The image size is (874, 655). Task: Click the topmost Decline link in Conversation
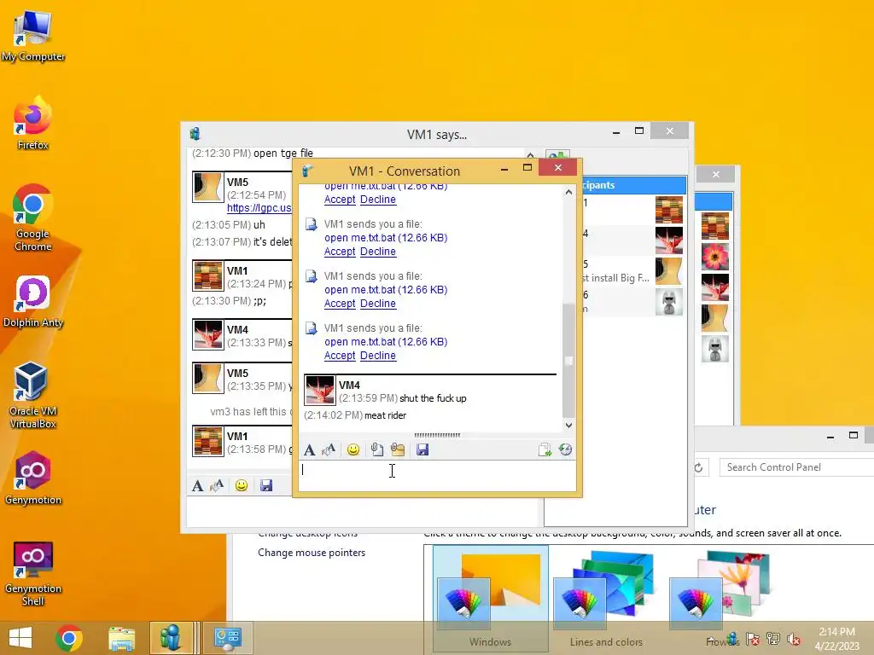378,200
